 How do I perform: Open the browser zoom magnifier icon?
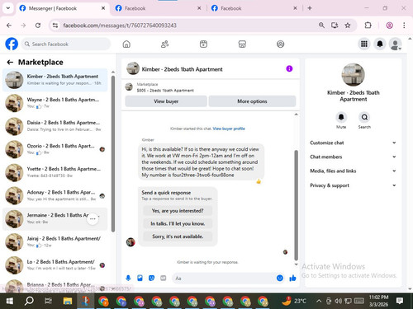coord(321,26)
